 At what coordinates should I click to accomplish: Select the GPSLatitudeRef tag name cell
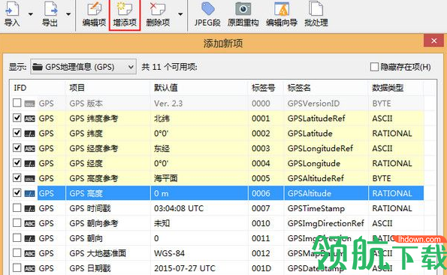click(x=316, y=118)
